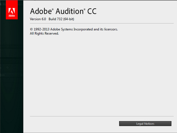Select the Adobe Audition CC title text
Viewport: 177px width, 133px height.
pos(63,11)
